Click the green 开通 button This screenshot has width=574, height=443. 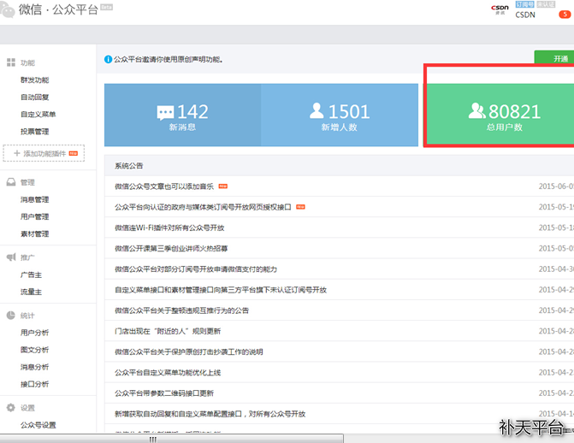pos(554,58)
